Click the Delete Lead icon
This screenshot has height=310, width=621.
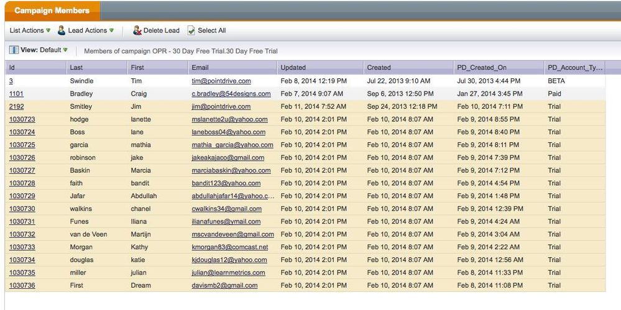[137, 30]
